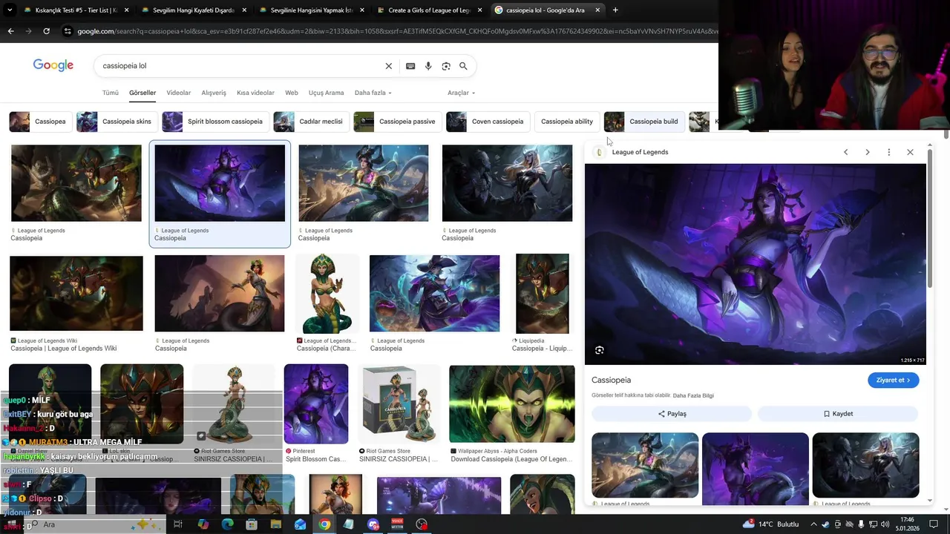Start voice search with microphone icon
This screenshot has width=950, height=534.
(428, 66)
